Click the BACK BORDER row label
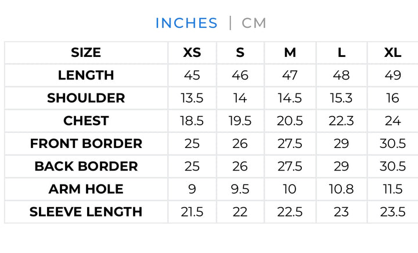The image size is (418, 253). click(86, 167)
